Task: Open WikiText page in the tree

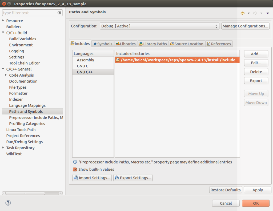Action: 14,154
